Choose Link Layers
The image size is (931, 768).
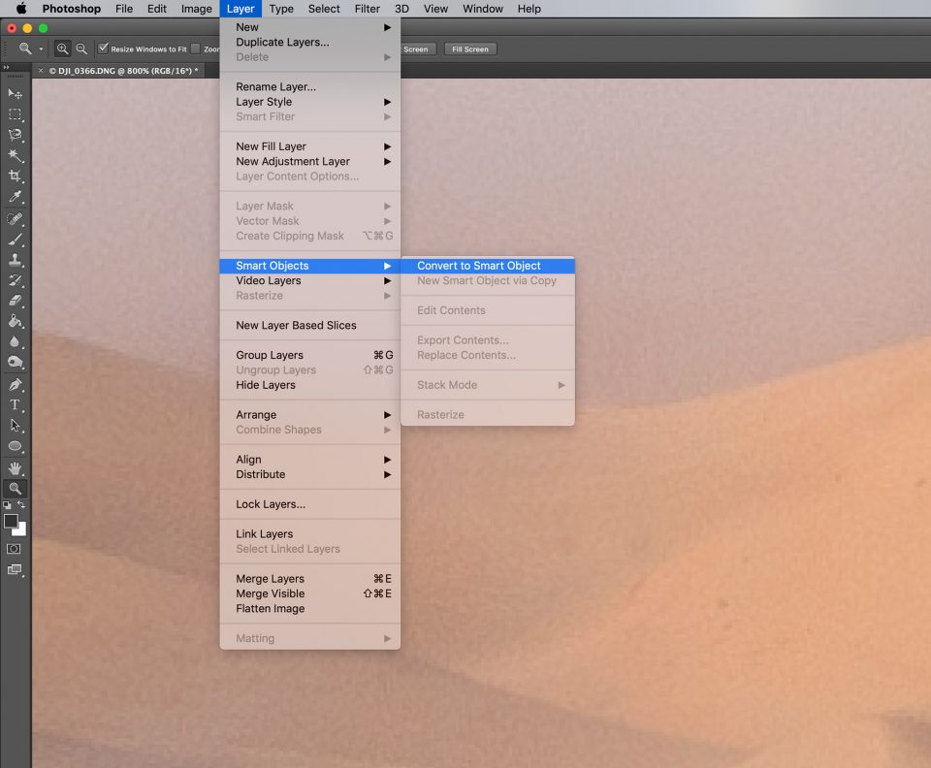[310, 534]
